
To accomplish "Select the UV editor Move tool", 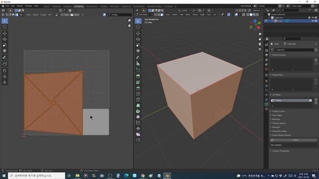I will [x=4, y=33].
